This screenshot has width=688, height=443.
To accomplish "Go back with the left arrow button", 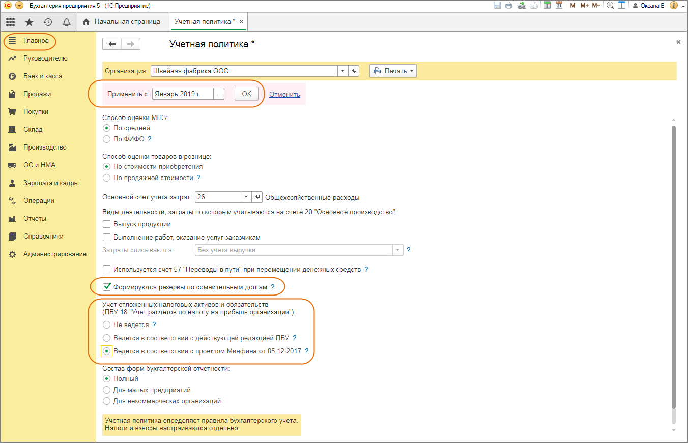I will pyautogui.click(x=112, y=44).
